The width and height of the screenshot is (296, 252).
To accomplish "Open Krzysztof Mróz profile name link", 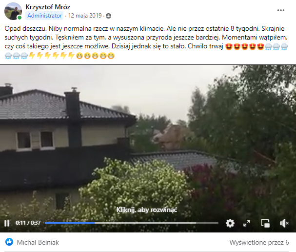I will click(x=48, y=7).
